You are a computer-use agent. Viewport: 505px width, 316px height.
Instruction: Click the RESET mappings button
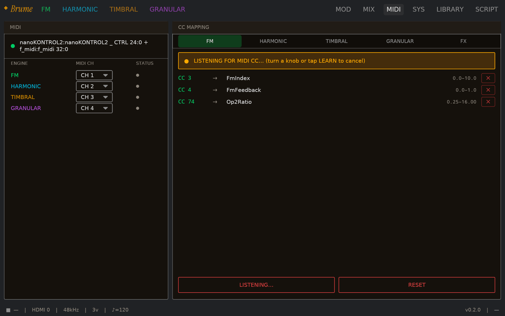(x=417, y=285)
